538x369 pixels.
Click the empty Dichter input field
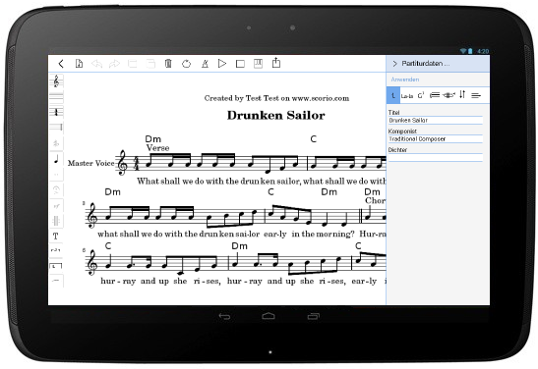pos(436,157)
